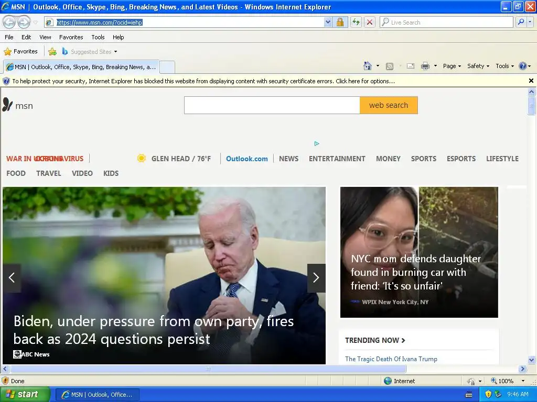Add page to Favorites bar icon

(52, 52)
